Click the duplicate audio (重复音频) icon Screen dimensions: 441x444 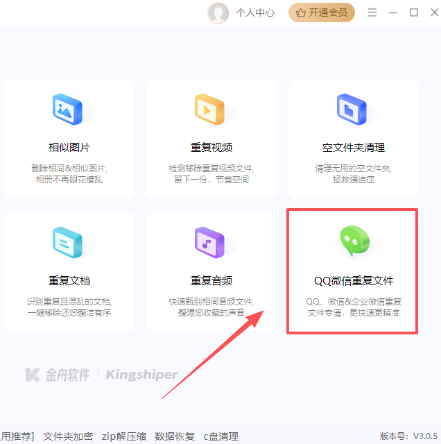point(211,242)
